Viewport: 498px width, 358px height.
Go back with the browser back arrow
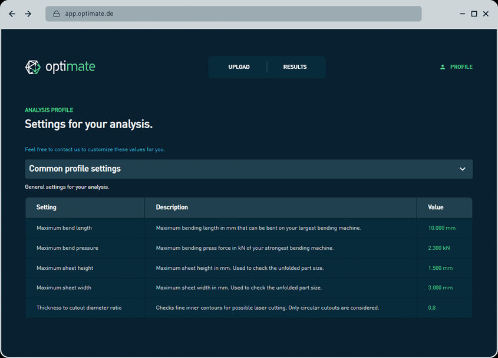12,14
